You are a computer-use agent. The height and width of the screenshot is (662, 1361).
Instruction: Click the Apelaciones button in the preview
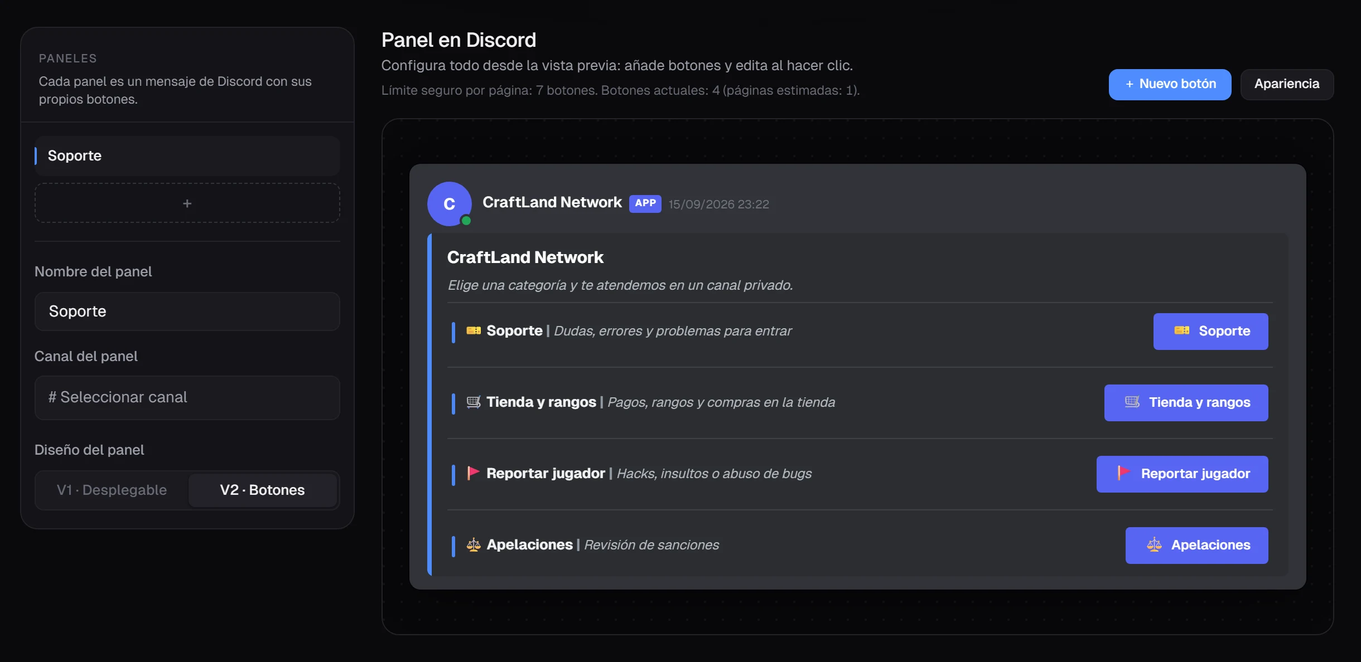tap(1197, 546)
